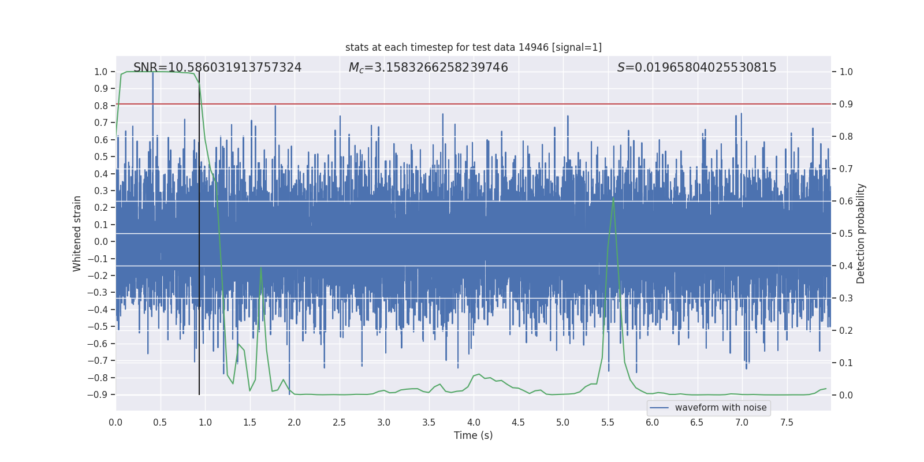Click the x-axis tick label 2.5
This screenshot has width=924, height=462.
click(x=339, y=423)
